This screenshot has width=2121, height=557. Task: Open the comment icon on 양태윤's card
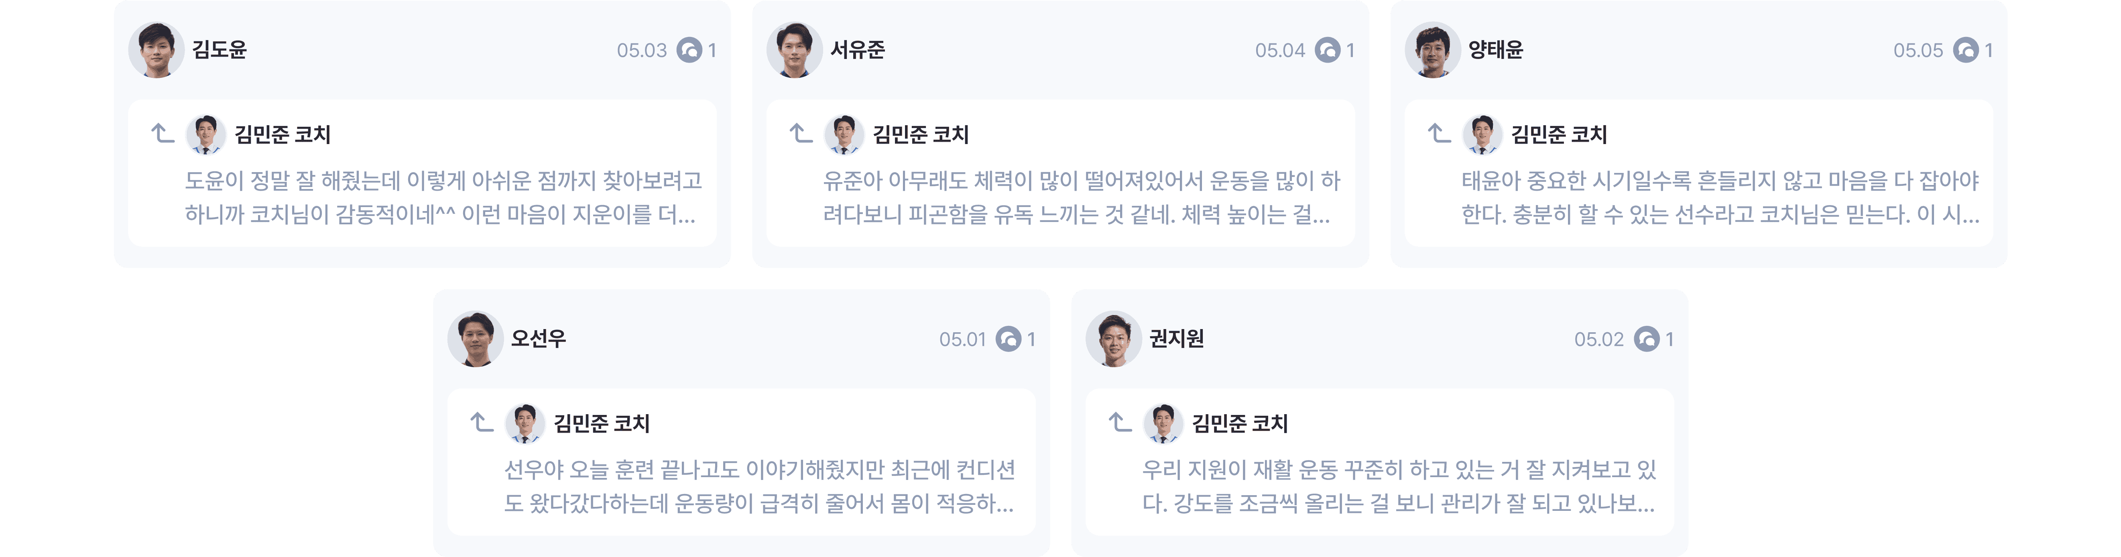(x=1965, y=50)
